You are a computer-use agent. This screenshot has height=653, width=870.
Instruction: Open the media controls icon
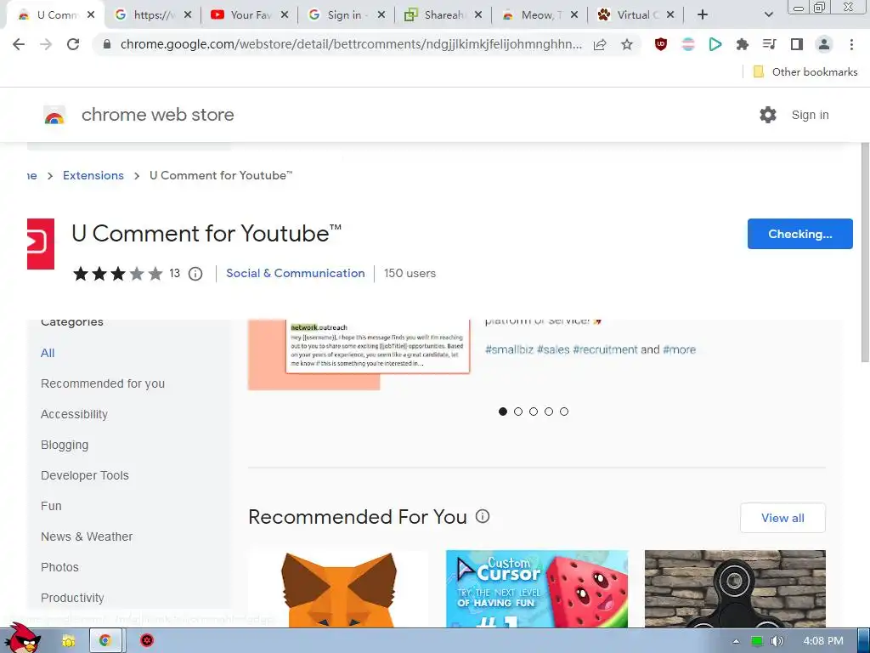(769, 44)
